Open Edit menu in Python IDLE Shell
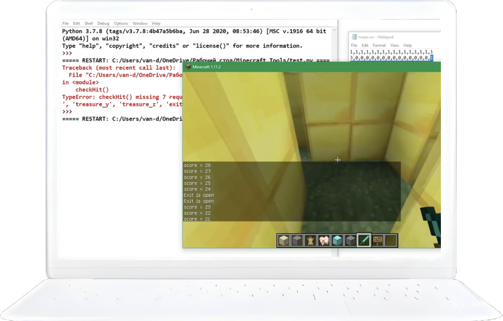 (77, 23)
